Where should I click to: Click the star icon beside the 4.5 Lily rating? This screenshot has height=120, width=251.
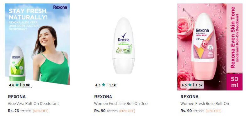104,85
